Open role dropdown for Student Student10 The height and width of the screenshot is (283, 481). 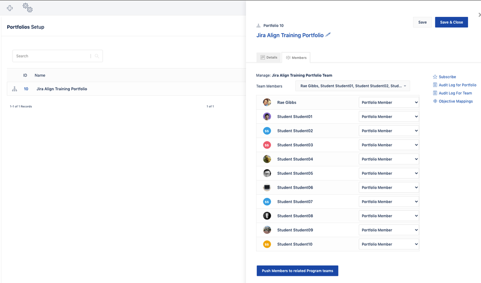[389, 244]
